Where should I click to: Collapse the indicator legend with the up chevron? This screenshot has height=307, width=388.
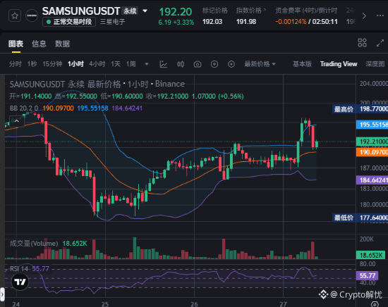tap(17, 121)
